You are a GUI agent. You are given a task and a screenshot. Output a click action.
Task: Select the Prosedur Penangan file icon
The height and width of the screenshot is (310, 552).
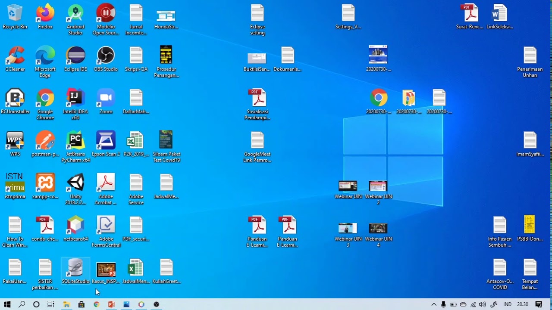coord(166,62)
